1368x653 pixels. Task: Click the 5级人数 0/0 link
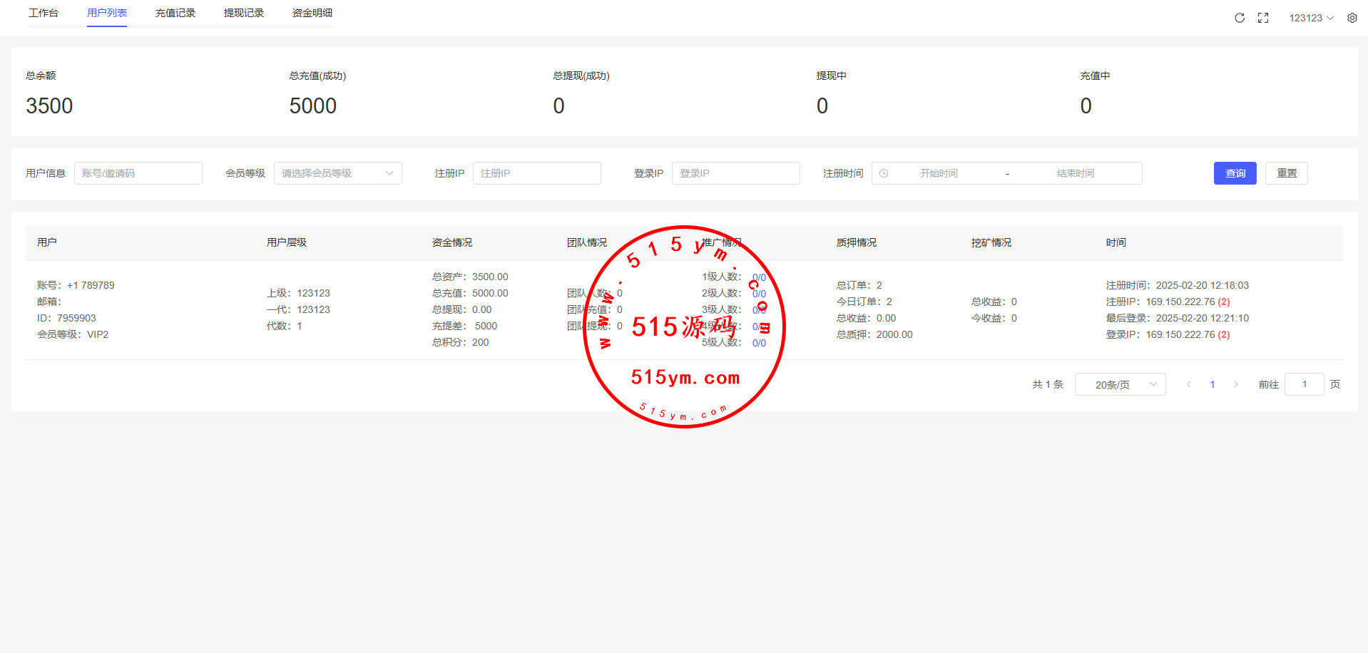click(759, 343)
